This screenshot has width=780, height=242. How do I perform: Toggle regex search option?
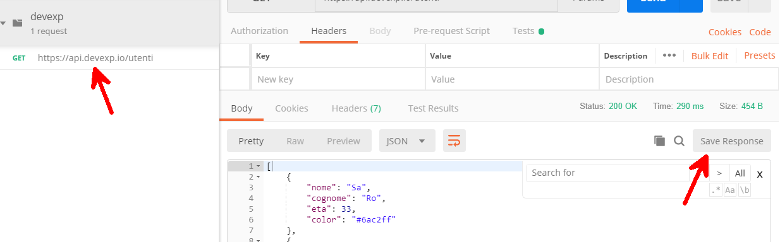tap(716, 190)
